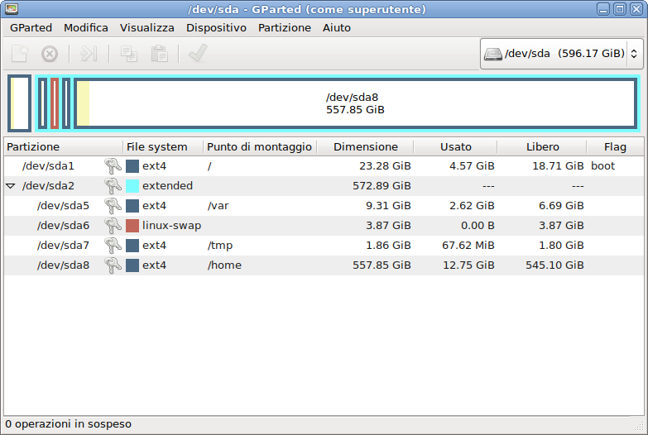The image size is (648, 435).
Task: Click the key icon on /dev/sda1 row
Action: pos(113,166)
